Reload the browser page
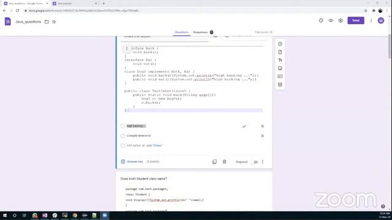Viewport: 392px width, 220px height. tap(17, 10)
